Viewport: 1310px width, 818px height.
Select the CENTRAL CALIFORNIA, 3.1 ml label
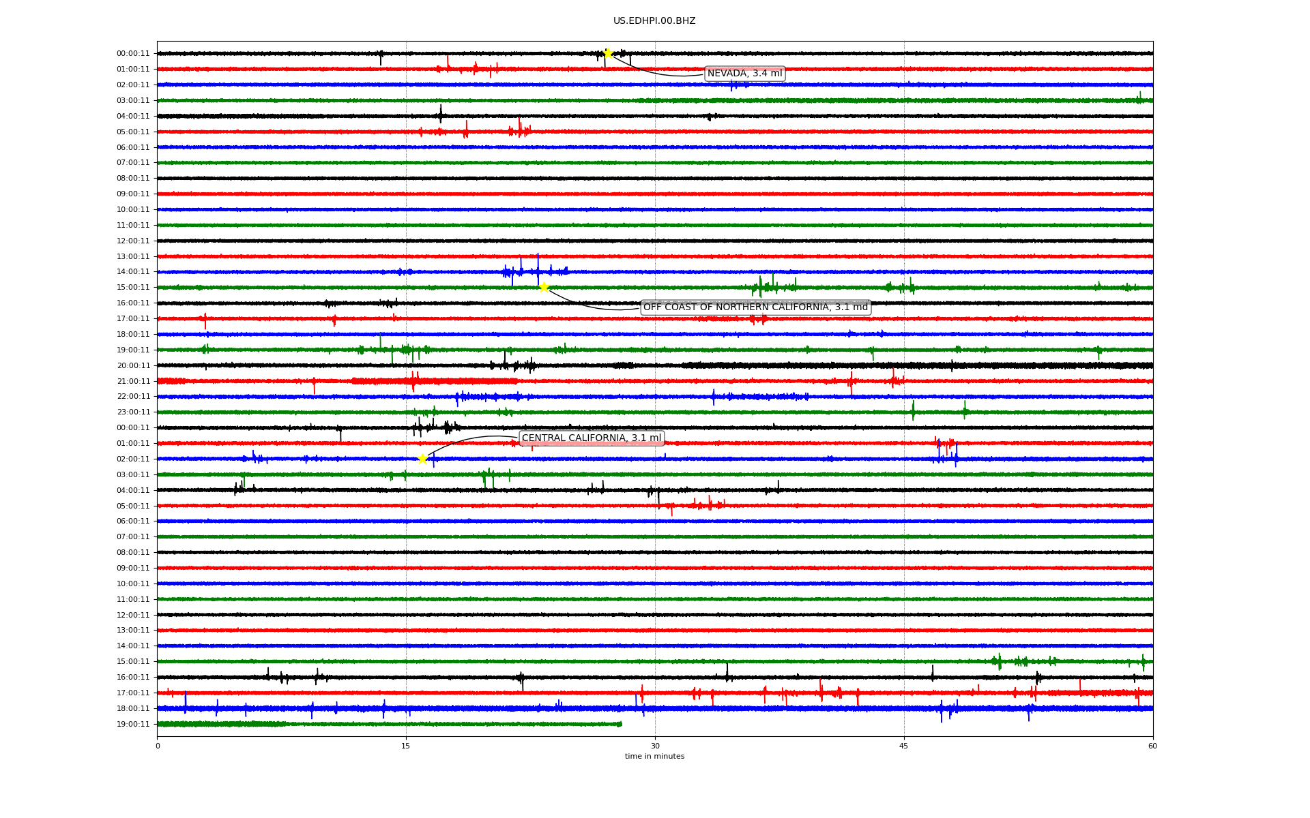(591, 438)
